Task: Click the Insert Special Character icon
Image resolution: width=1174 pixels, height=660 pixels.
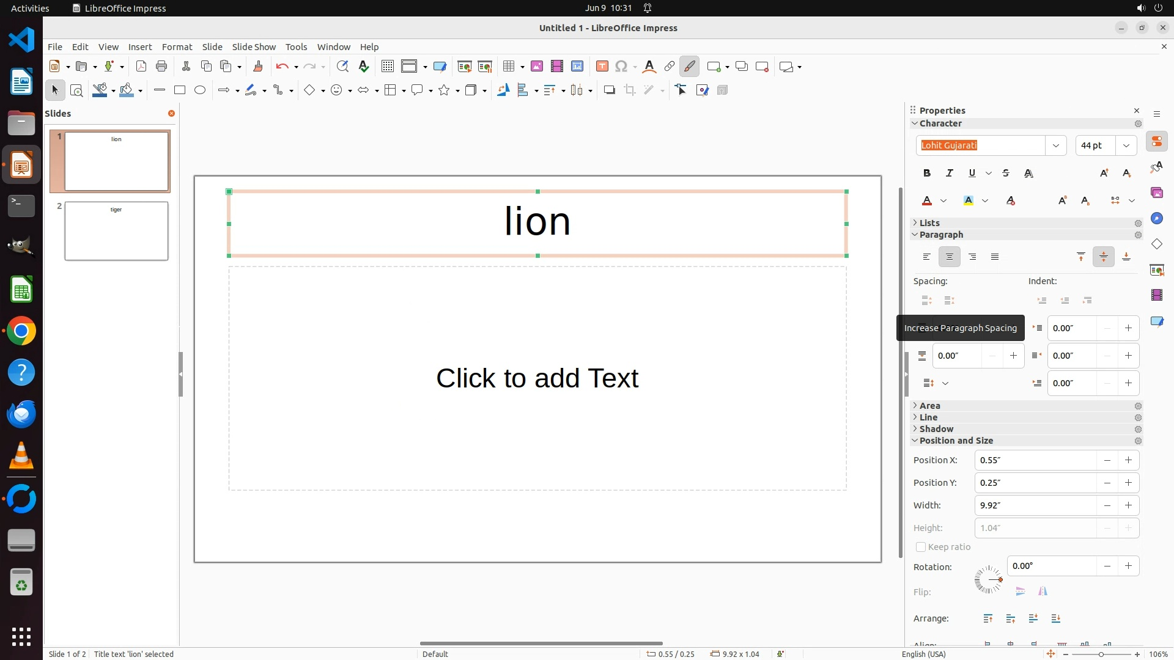Action: tap(621, 67)
